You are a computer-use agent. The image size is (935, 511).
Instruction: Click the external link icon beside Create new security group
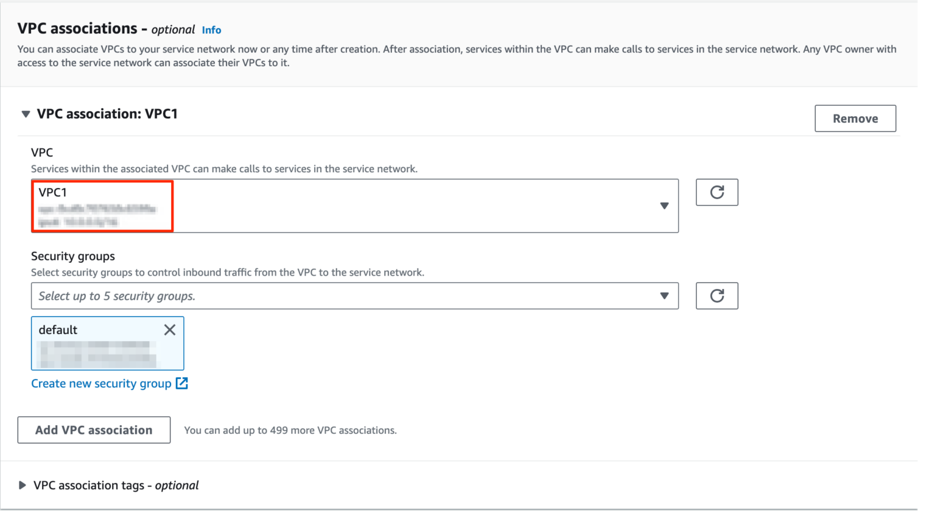point(183,383)
